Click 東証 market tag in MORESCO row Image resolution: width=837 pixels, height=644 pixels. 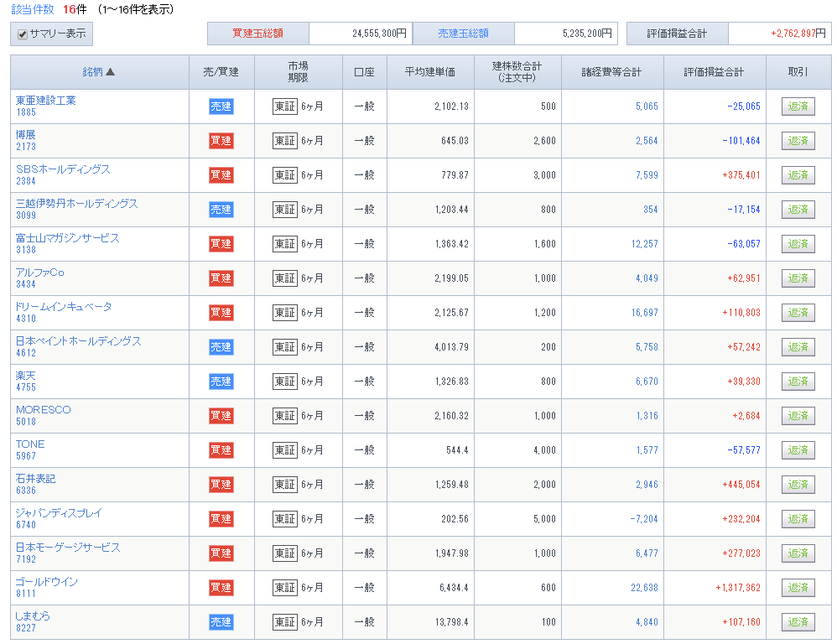point(285,416)
